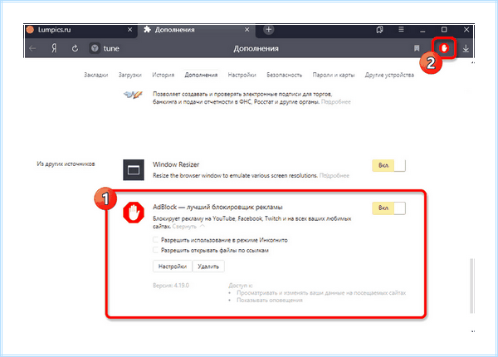The height and width of the screenshot is (357, 498).
Task: Click the electronic signature plugin icon
Action: pos(133,95)
